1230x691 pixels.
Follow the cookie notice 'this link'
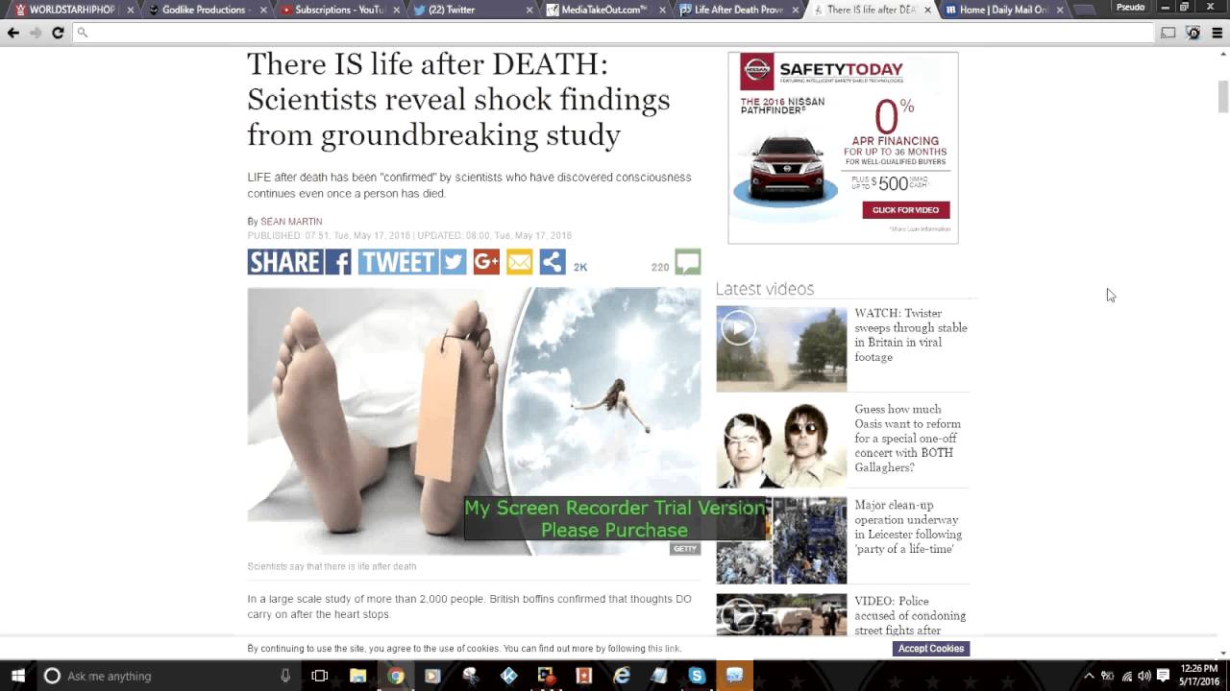663,649
